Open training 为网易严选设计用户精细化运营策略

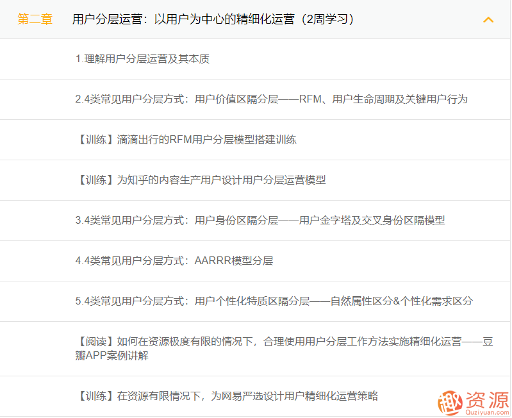(x=227, y=396)
